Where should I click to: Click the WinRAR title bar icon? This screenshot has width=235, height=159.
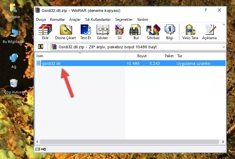click(37, 10)
